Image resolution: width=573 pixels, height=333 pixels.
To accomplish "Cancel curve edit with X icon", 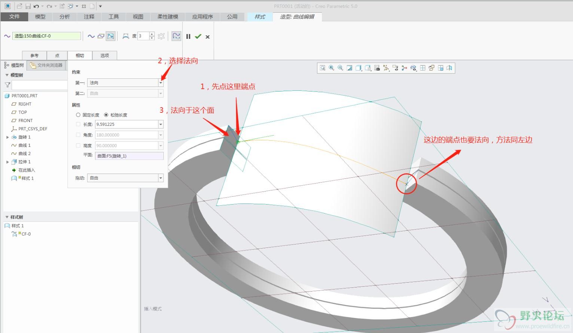I will pyautogui.click(x=207, y=37).
